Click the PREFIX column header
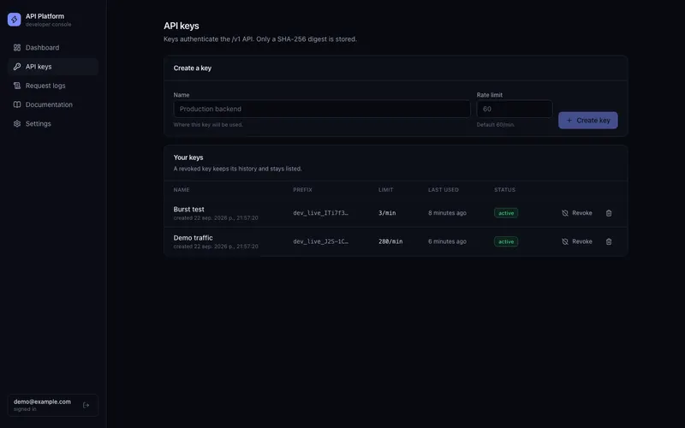 [302, 190]
